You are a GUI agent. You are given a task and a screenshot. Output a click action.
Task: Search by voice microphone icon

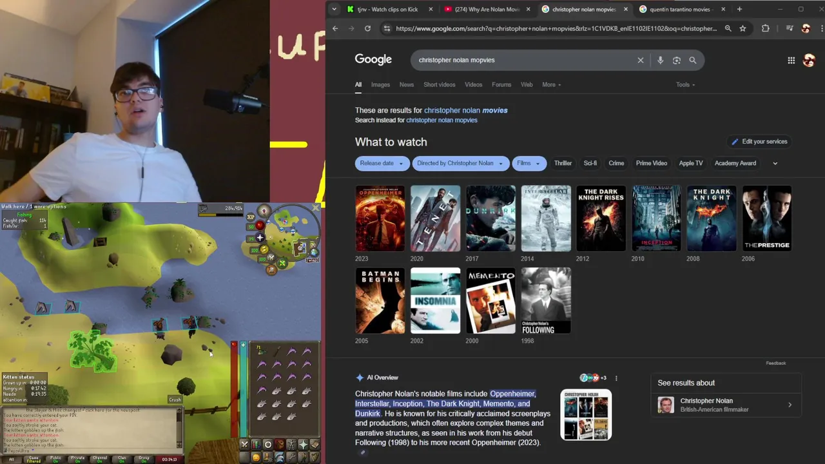[660, 60]
